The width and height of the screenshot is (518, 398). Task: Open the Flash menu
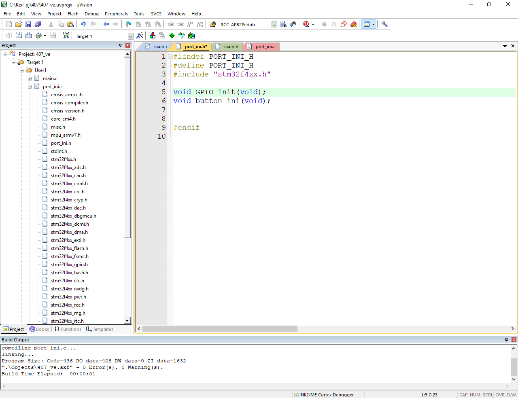point(73,14)
